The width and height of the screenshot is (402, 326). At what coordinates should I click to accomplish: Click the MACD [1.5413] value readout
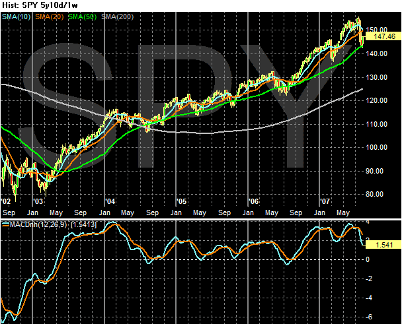(x=84, y=225)
